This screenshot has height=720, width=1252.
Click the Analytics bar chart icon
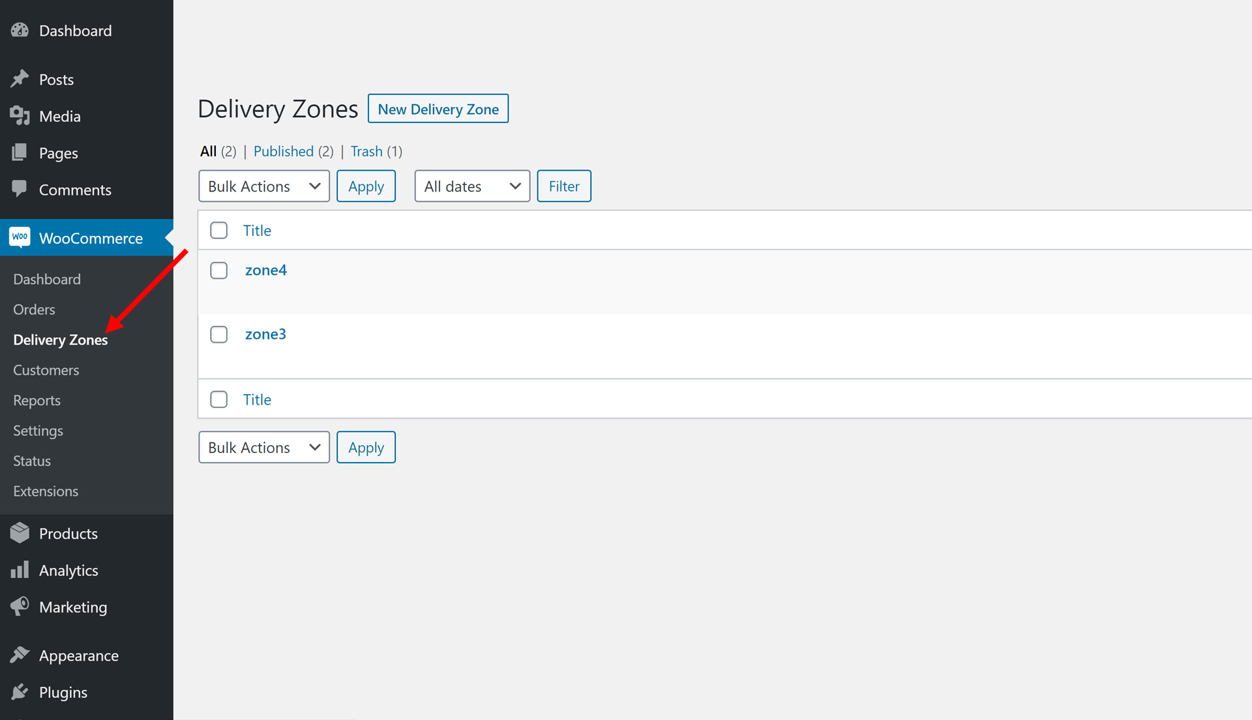20,570
